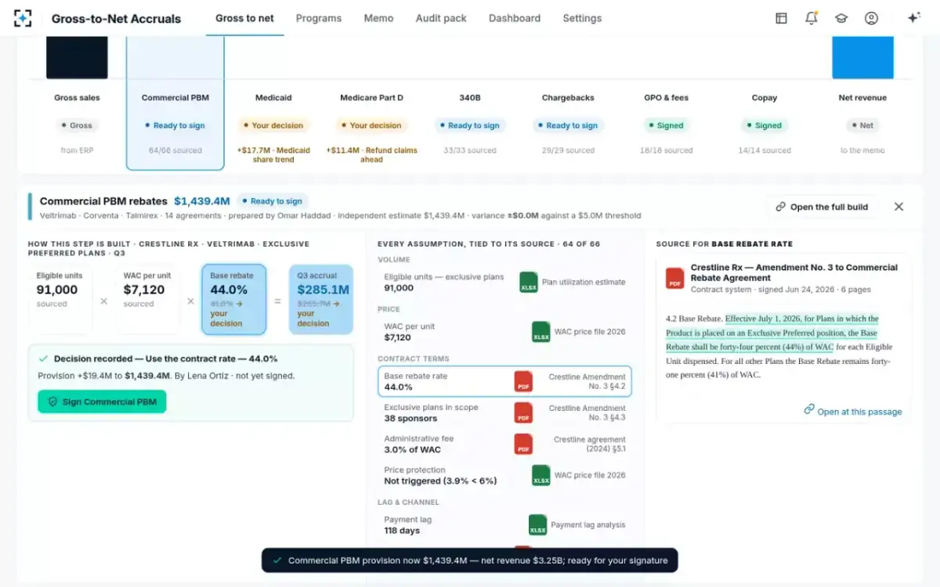This screenshot has height=587, width=940.
Task: Click the "Crestline agreement (2024) §5.1" source text
Action: [589, 445]
